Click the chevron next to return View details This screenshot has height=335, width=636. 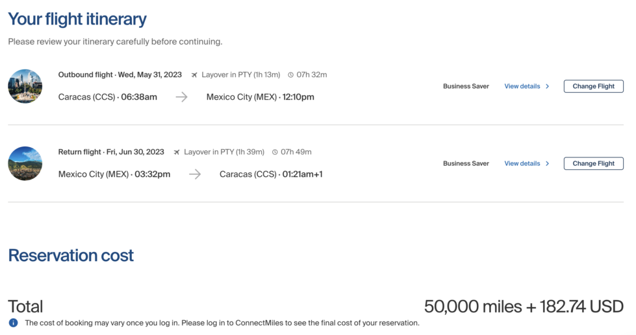pyautogui.click(x=548, y=163)
